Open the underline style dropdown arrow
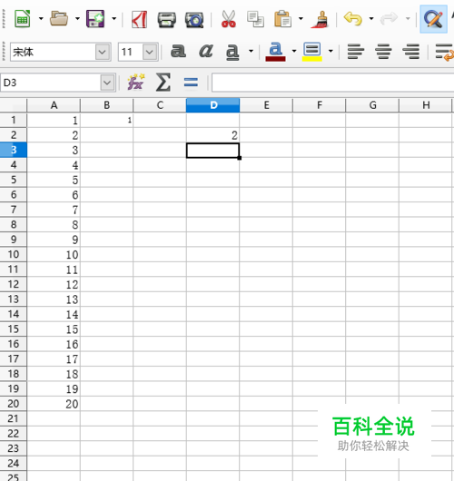 pyautogui.click(x=252, y=51)
